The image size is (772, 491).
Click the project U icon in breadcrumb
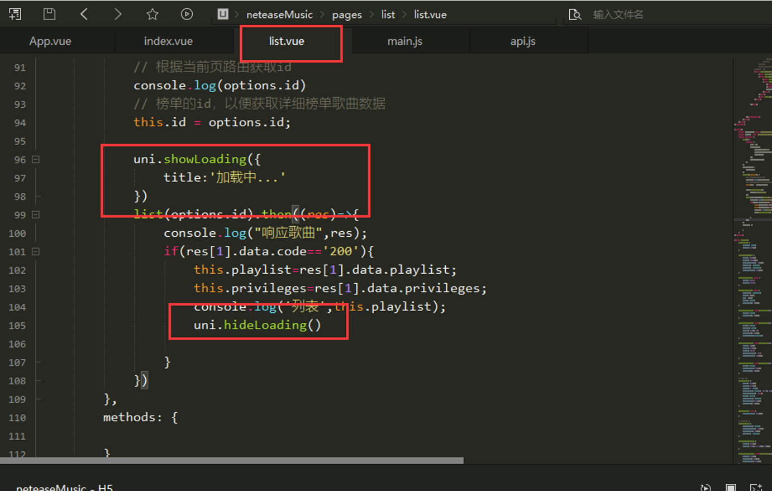(223, 14)
